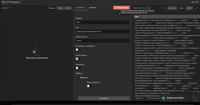Toggle Follow Redirects switch
This screenshot has width=200, height=105.
[90, 86]
